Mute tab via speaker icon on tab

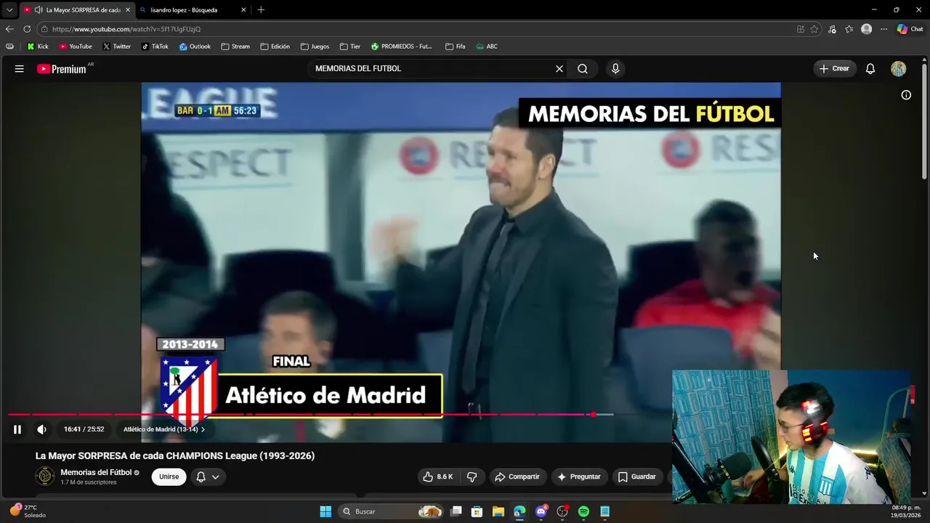pos(39,10)
